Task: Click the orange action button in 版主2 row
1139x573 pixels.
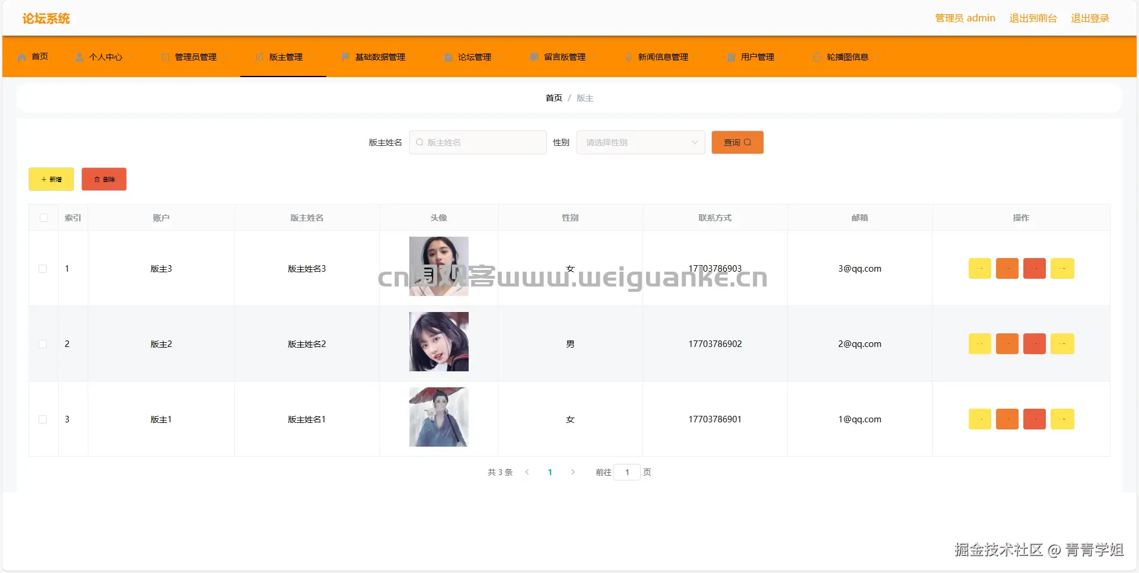Action: click(1007, 344)
